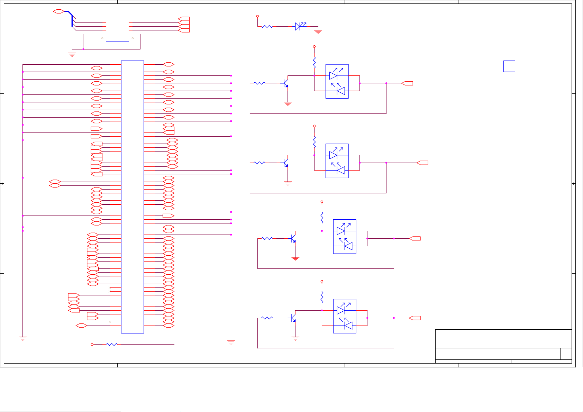The image size is (583, 412).
Task: Click the standalone single LED symbol
Action: 300,26
